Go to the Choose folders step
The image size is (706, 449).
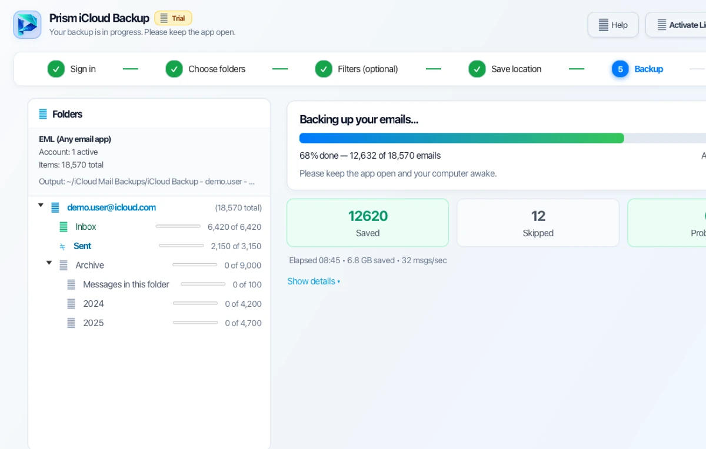click(x=217, y=69)
